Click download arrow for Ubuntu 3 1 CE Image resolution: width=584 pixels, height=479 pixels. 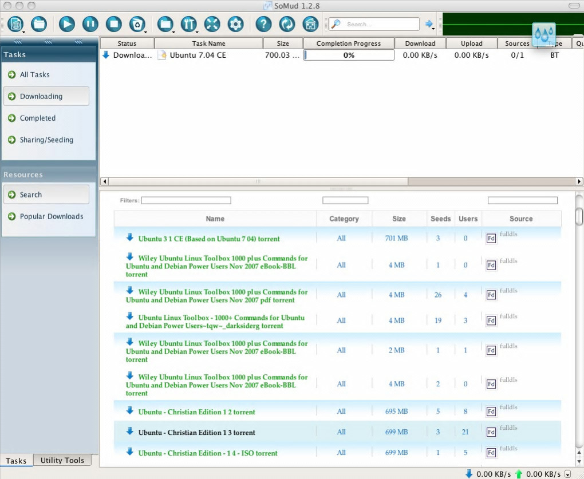tap(129, 237)
